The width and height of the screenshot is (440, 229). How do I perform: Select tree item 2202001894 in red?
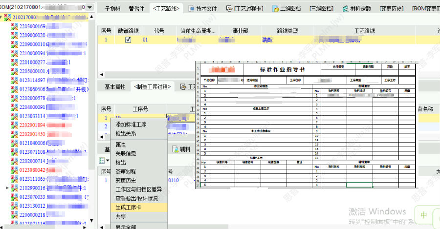click(32, 125)
